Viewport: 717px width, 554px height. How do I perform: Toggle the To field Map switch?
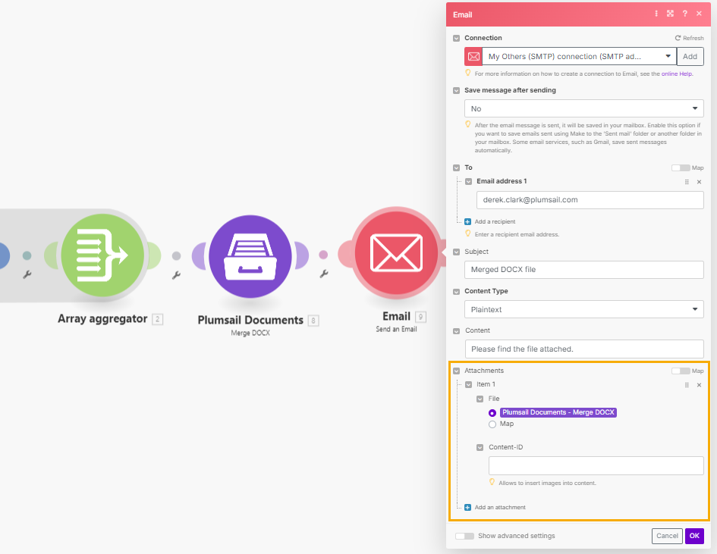coord(681,167)
